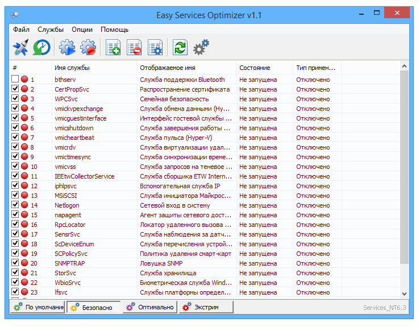Apply the Экстрим preset

(x=206, y=307)
